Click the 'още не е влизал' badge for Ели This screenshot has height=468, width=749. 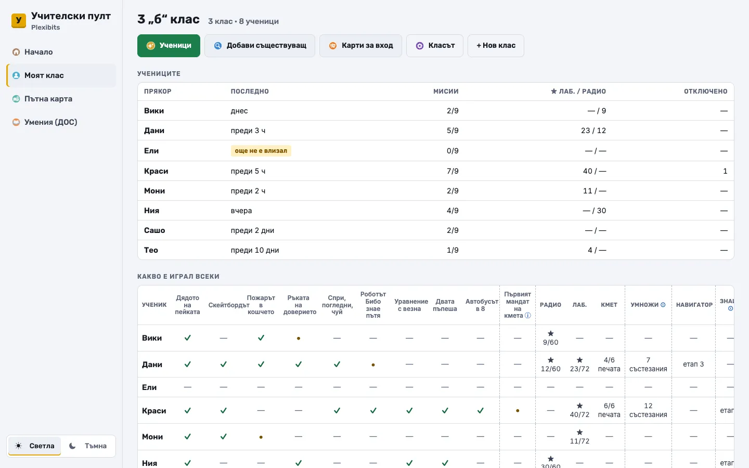point(261,151)
